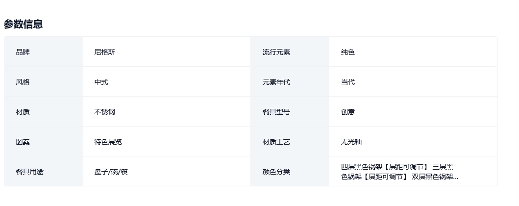
Task: Select the 餐具用途 label cell
Action: point(29,172)
